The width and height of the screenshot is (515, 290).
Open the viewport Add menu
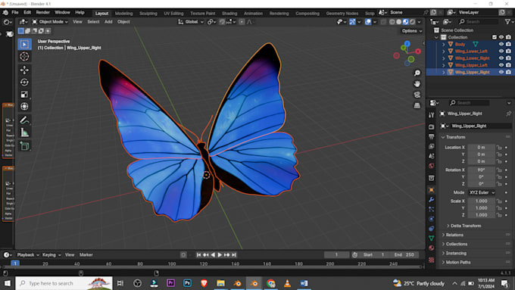(x=108, y=22)
